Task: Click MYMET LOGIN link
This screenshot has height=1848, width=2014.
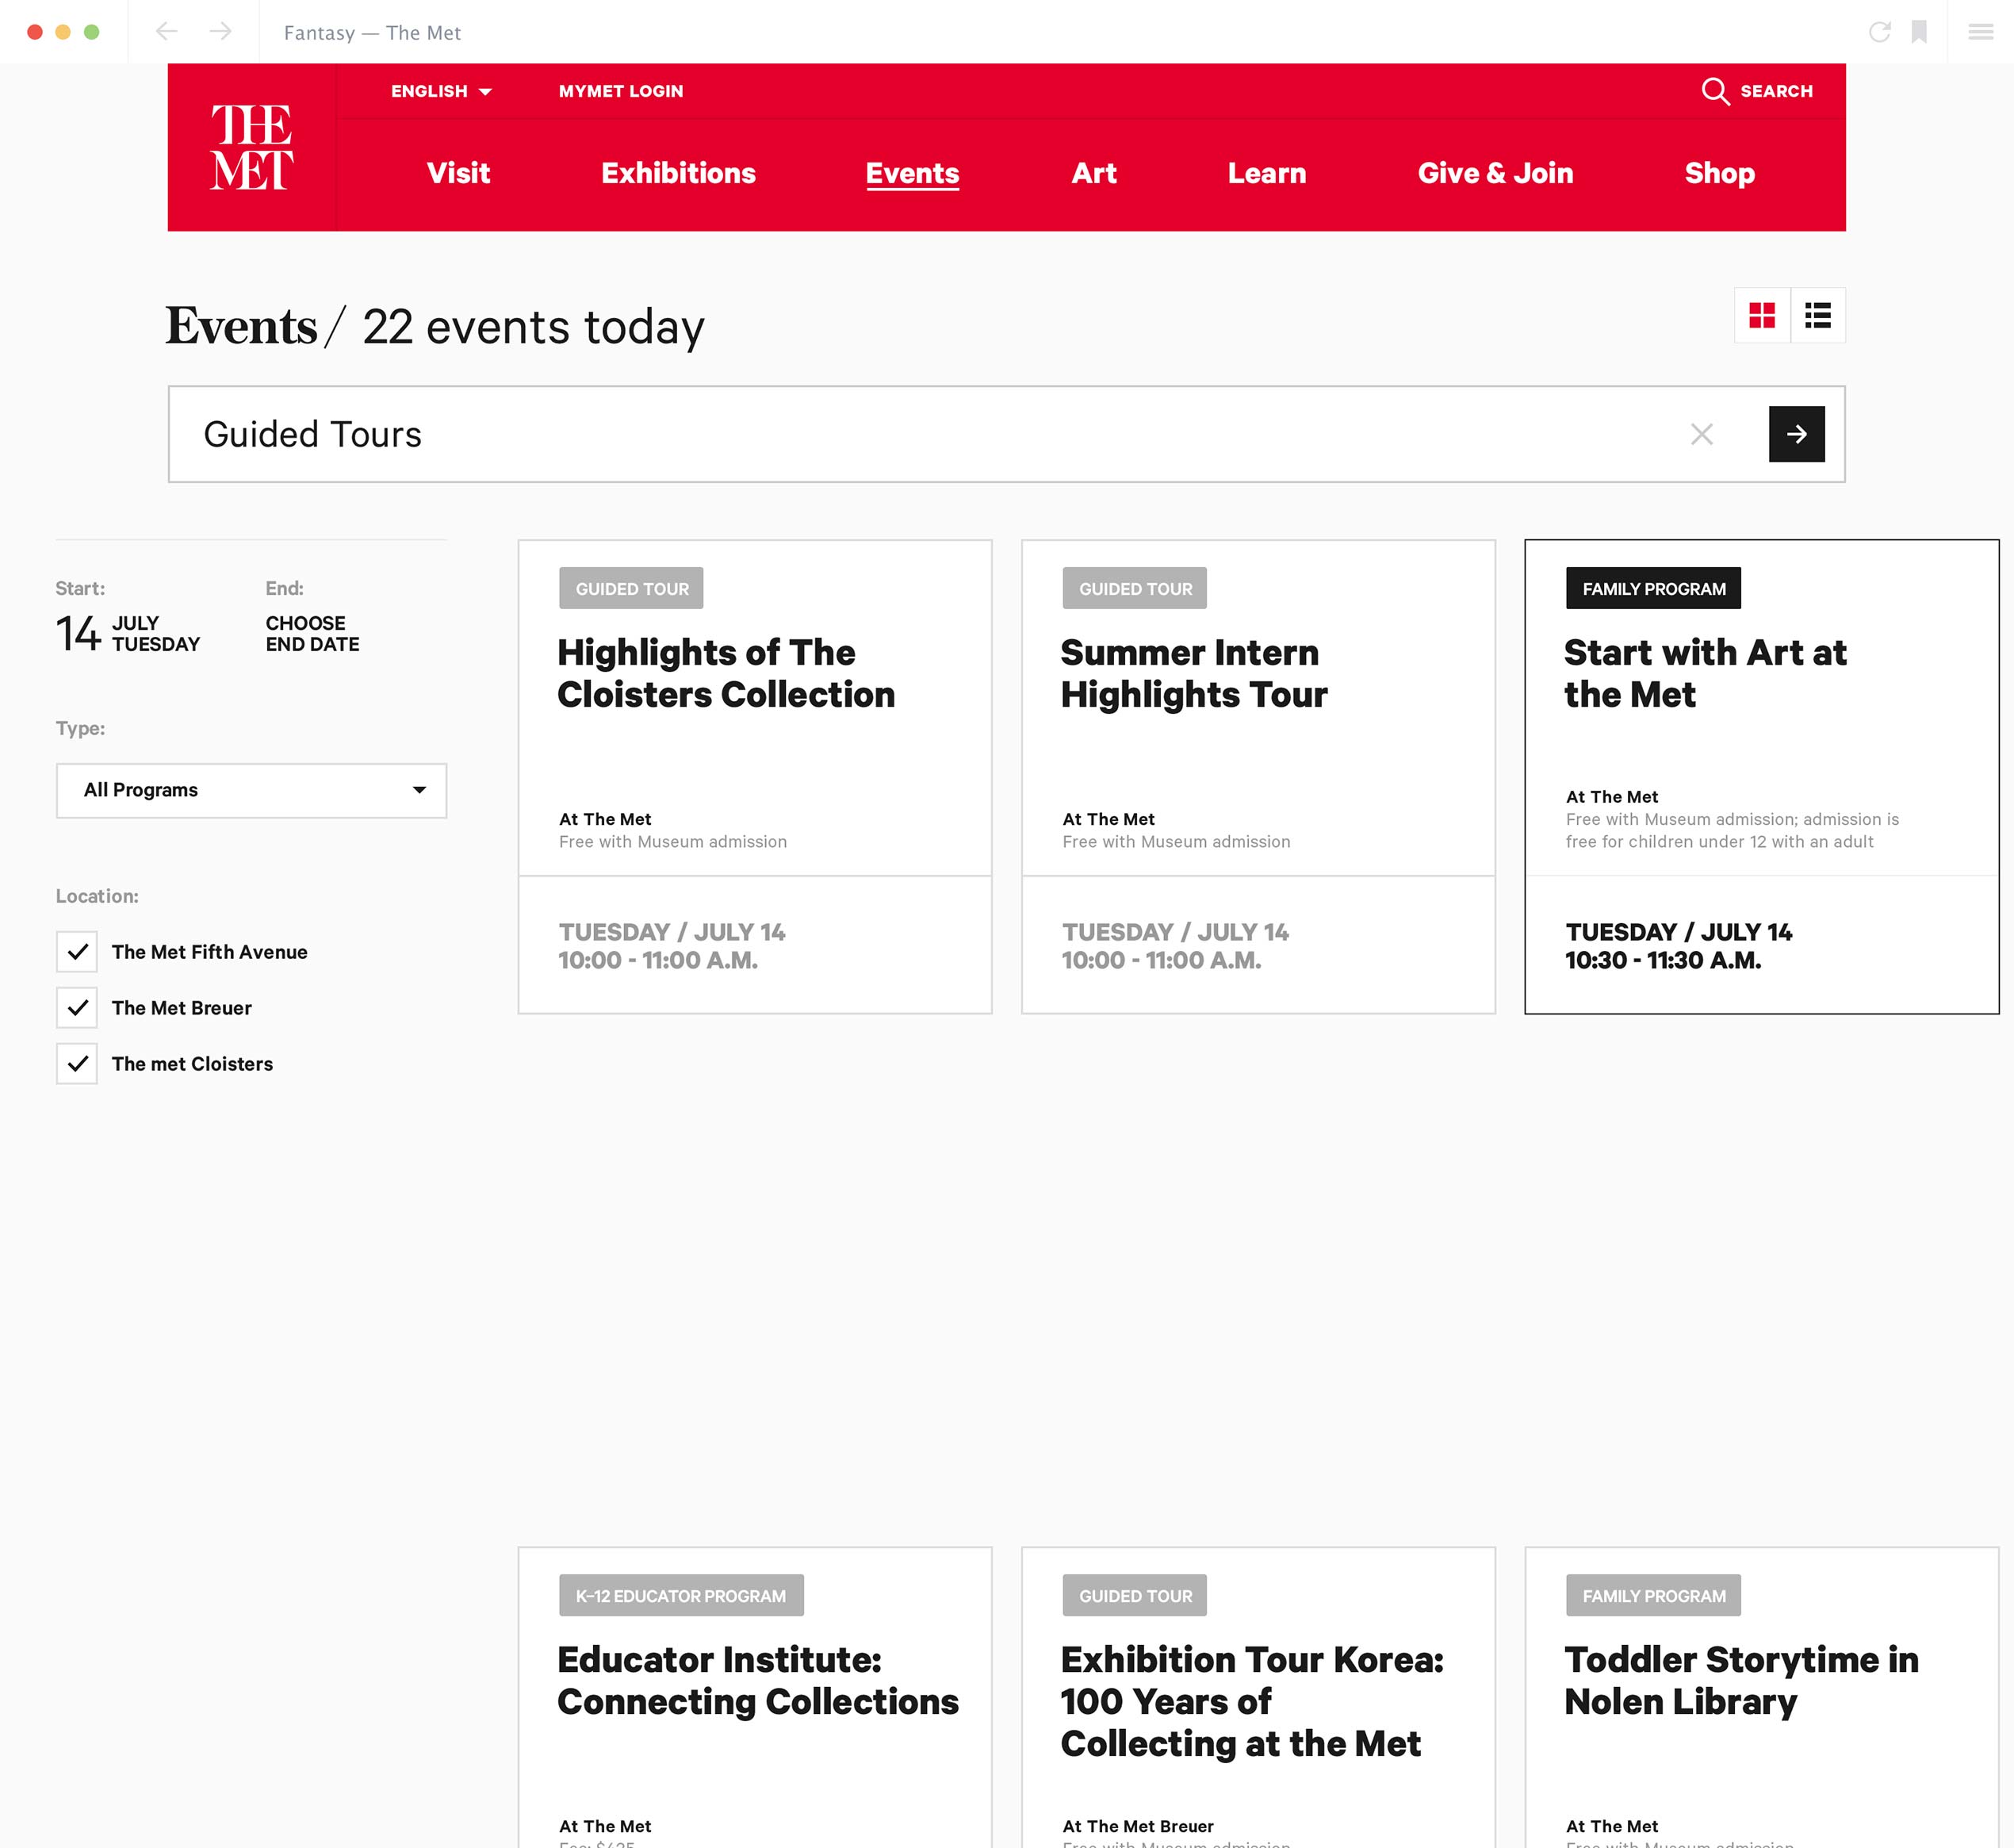Action: click(x=621, y=91)
